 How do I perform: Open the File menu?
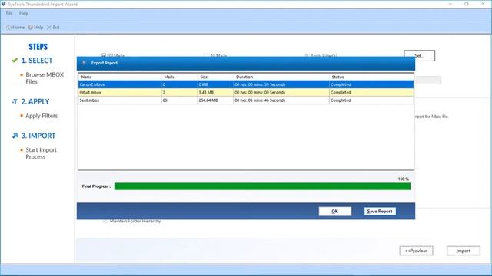click(x=9, y=13)
